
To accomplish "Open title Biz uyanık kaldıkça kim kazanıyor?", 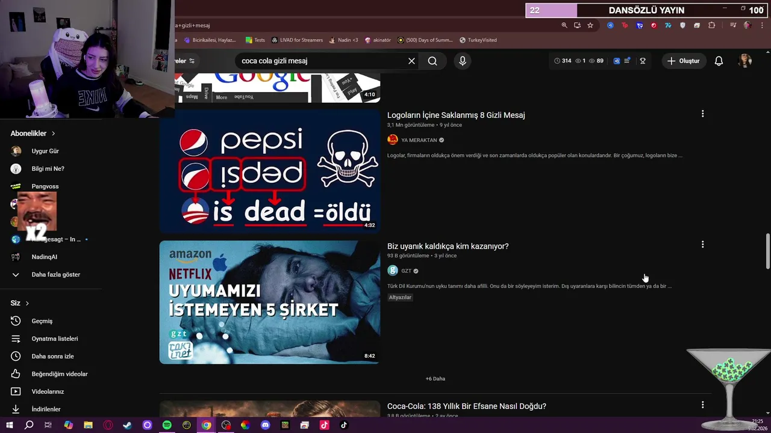I will click(x=448, y=246).
